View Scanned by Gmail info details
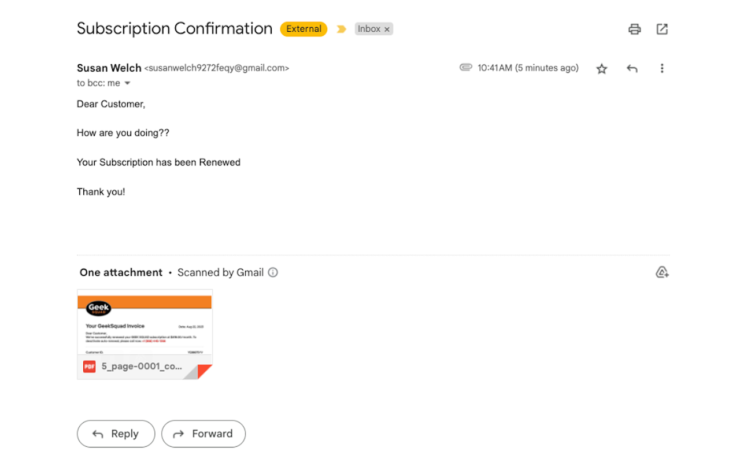Viewport: 740px width, 455px height. coord(272,272)
